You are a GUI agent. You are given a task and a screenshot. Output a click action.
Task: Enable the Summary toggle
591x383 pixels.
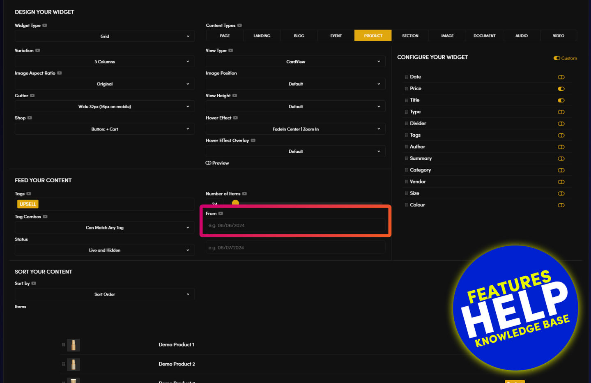561,159
